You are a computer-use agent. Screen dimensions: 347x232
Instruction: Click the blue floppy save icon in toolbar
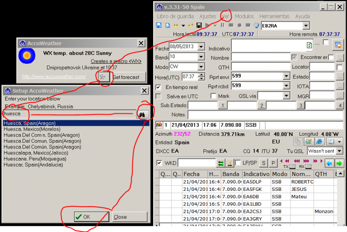[159, 26]
